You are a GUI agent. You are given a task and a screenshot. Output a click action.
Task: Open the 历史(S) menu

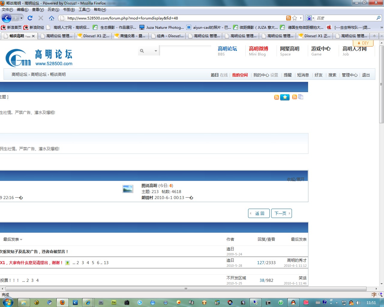(x=53, y=10)
